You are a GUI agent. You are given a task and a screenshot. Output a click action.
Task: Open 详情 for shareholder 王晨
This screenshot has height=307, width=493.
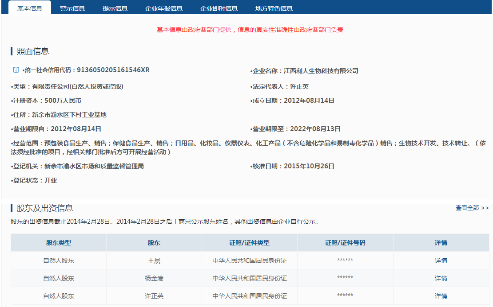pos(441,260)
